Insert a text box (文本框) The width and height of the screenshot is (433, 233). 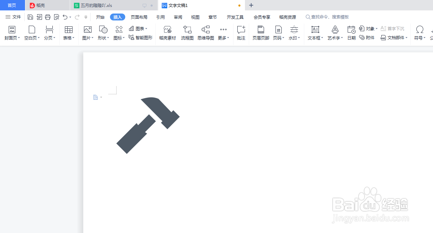point(315,33)
